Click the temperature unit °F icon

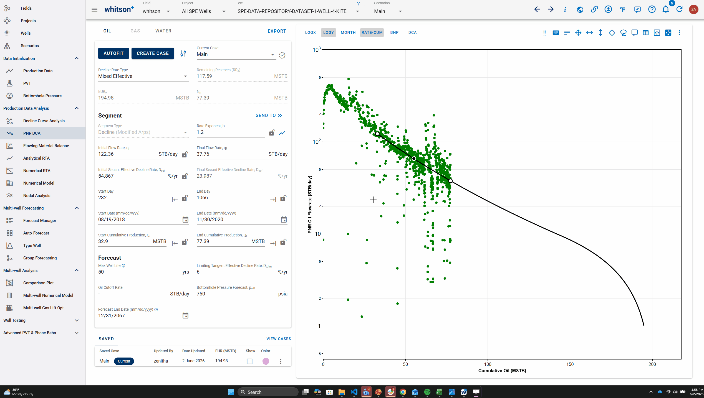coord(622,10)
